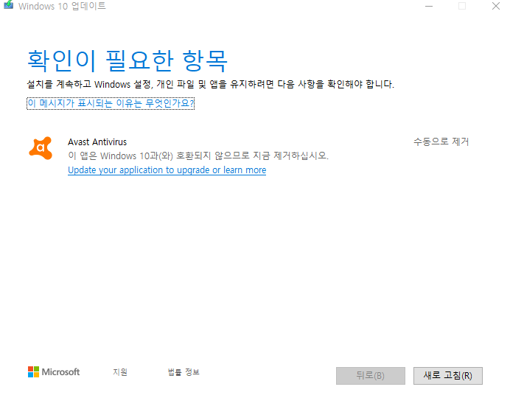
Task: Click the 새로 고침(R) refresh button
Action: pos(448,376)
